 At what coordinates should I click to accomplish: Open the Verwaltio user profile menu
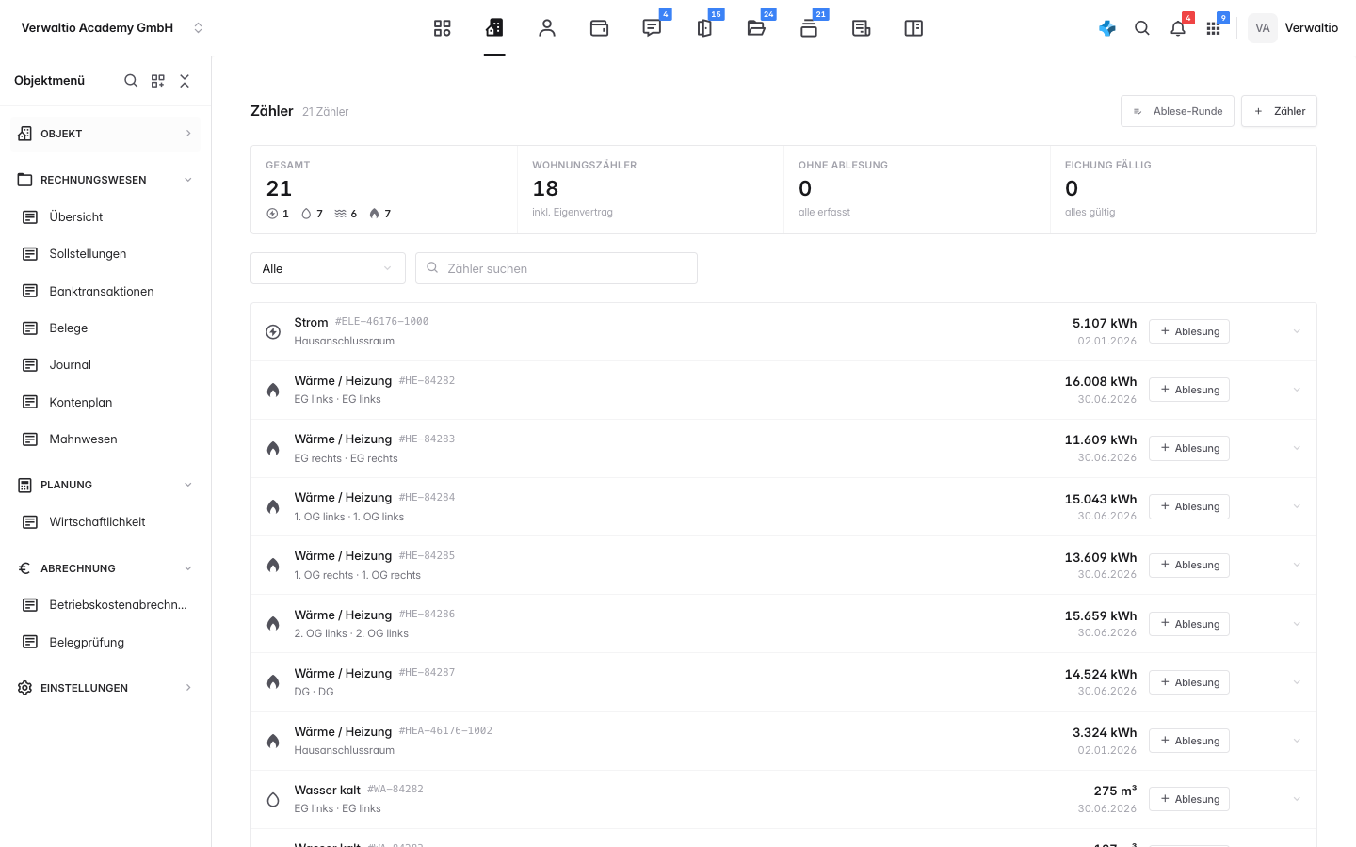[x=1294, y=28]
